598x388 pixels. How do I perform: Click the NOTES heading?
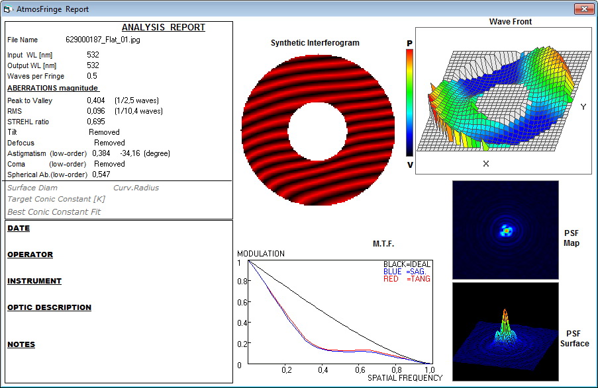click(x=21, y=344)
